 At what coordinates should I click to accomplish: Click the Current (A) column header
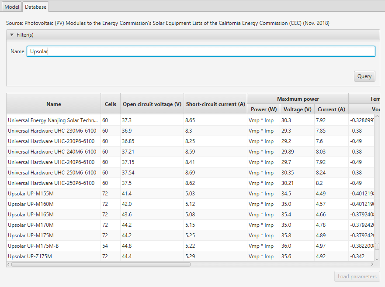tap(331, 109)
